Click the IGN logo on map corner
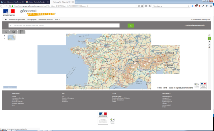Viewport: 214px width, 131px height. tap(197, 85)
